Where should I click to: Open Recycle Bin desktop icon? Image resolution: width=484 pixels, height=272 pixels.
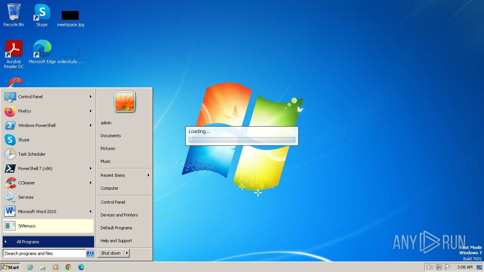[x=14, y=15]
